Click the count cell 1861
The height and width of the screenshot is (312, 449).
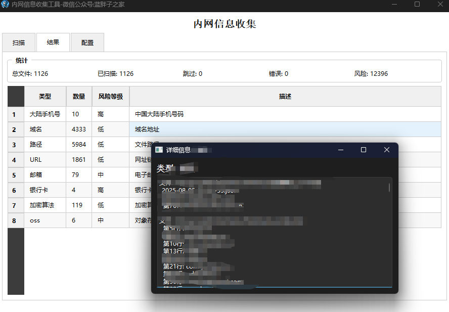(x=79, y=160)
